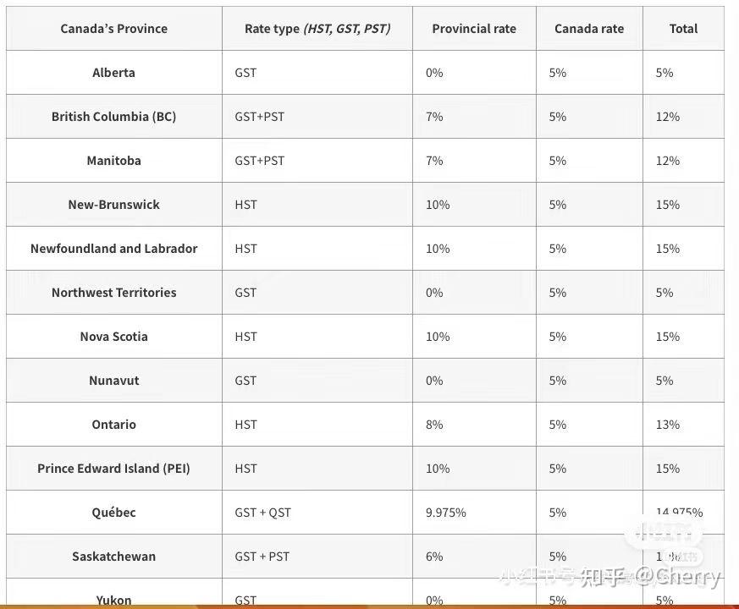This screenshot has width=739, height=609.
Task: Click the "GST + QST" rate type cell
Action: coord(262,513)
